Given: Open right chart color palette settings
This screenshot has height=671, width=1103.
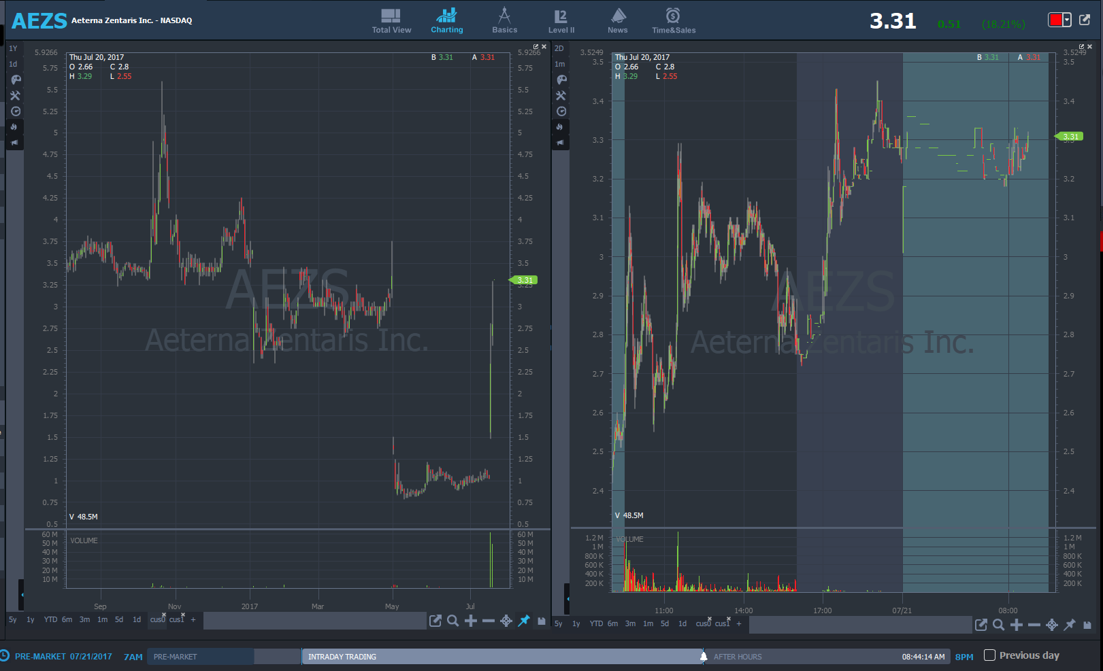Looking at the screenshot, I should [x=561, y=80].
